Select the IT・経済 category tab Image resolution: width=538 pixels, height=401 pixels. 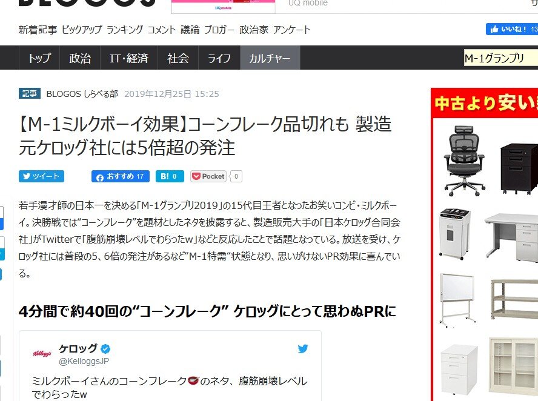pos(129,58)
